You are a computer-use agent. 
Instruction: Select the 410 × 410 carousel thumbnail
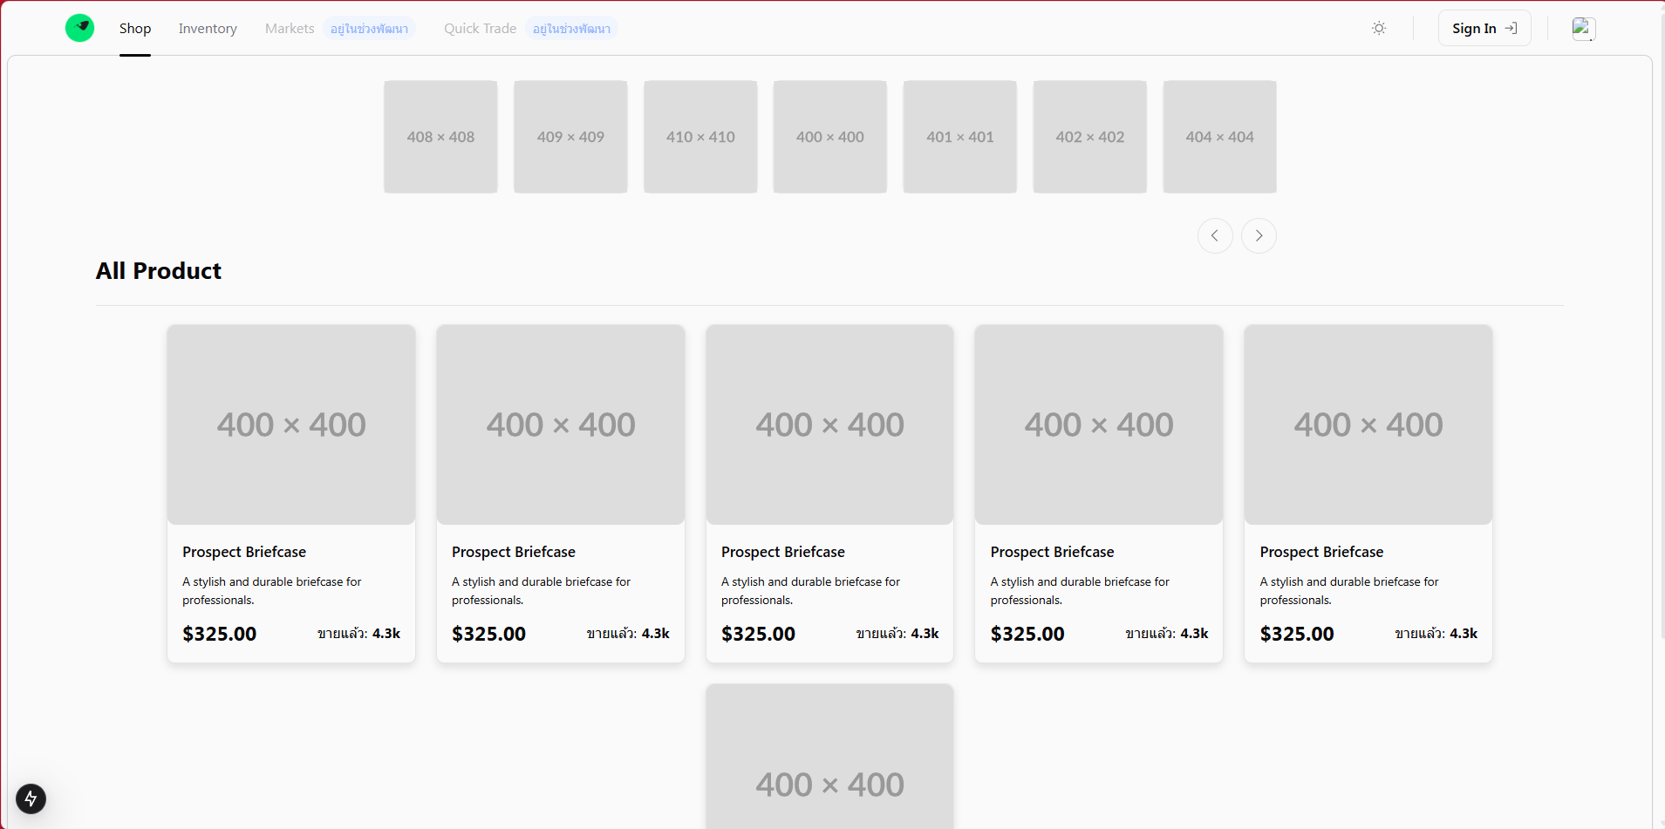pos(700,137)
